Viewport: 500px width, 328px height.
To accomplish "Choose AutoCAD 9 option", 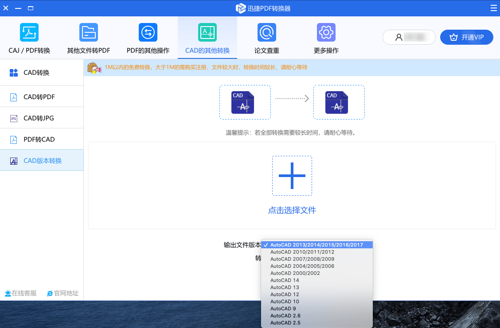I will coord(316,309).
